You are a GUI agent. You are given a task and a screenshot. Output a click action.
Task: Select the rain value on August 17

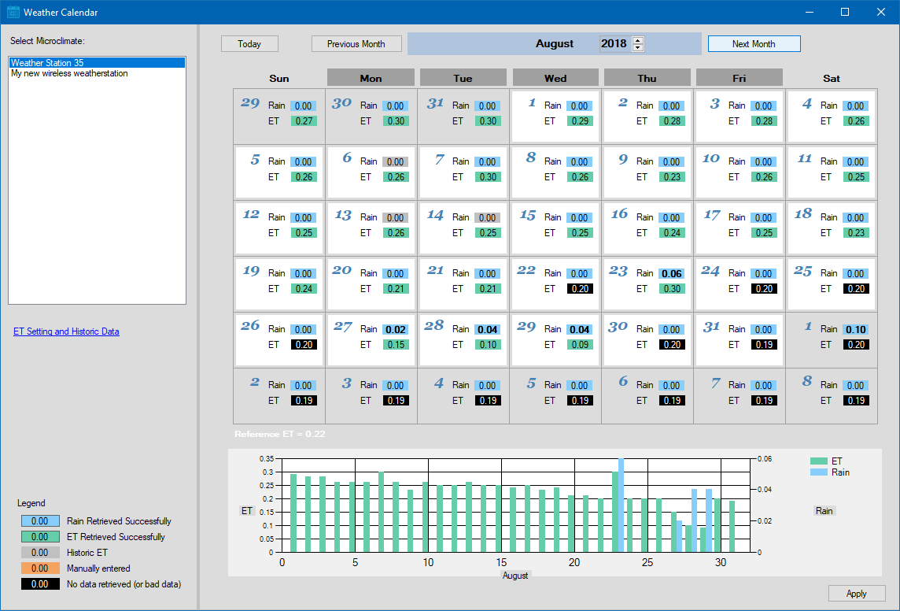764,217
